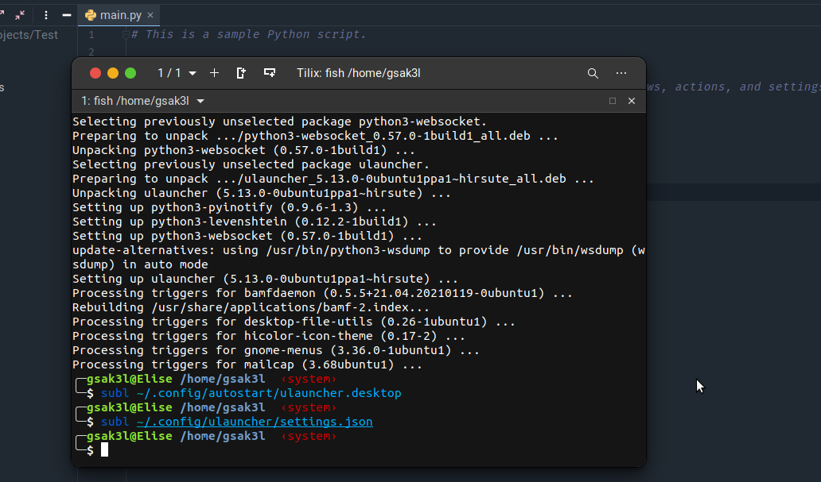821x482 pixels.
Task: Select the main.py editor tab
Action: [120, 15]
